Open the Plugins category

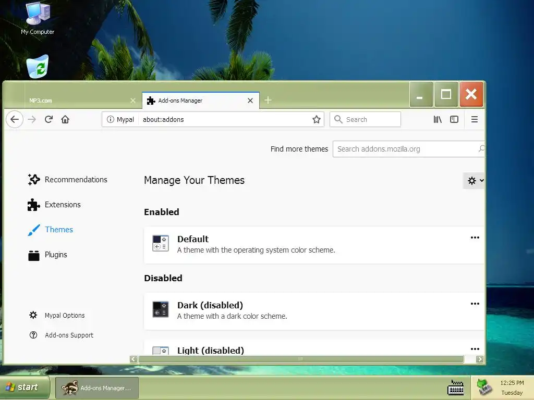[47, 255]
